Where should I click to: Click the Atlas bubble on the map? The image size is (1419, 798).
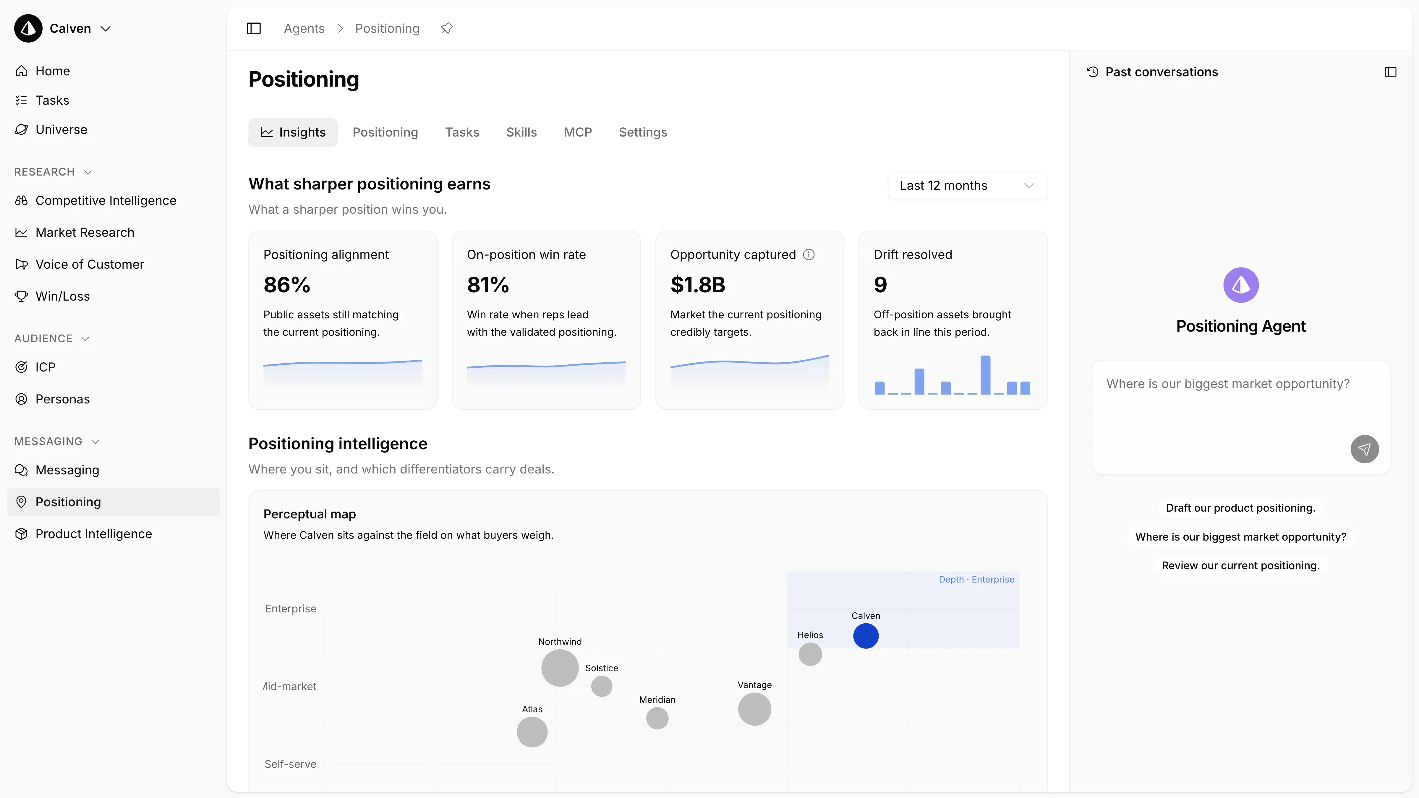532,732
